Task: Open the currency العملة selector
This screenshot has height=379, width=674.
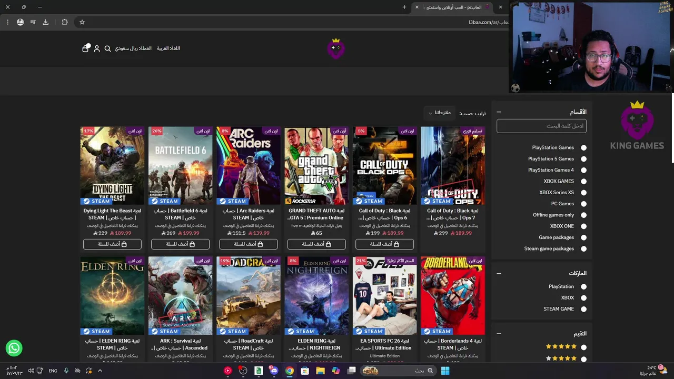Action: click(133, 48)
